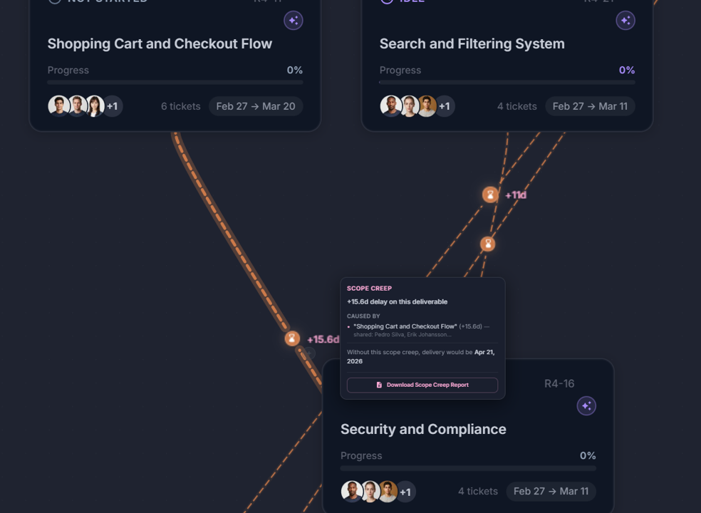Select the unlabeled orange person marker on the dependency line

coord(487,243)
